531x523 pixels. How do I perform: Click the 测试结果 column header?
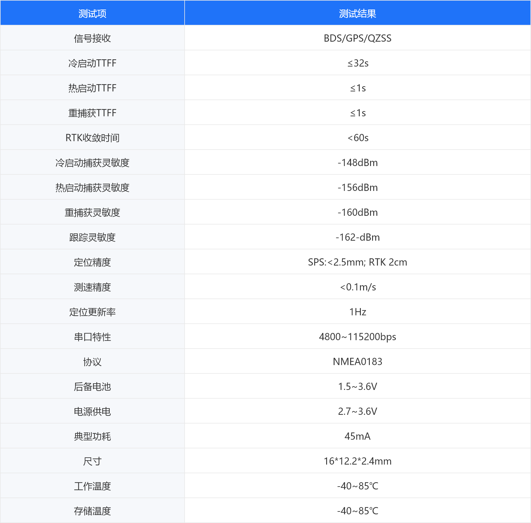tap(357, 14)
